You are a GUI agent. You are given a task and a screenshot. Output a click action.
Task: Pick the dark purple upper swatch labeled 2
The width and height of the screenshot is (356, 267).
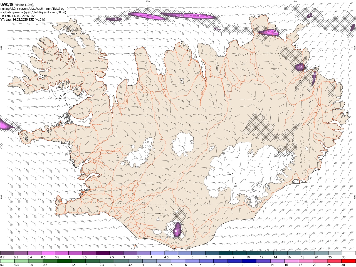coord(103,253)
